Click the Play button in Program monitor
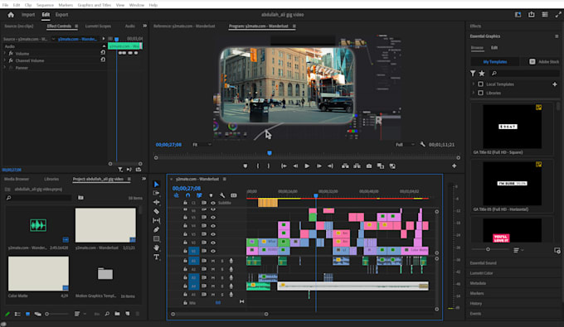The image size is (564, 327). (x=307, y=166)
